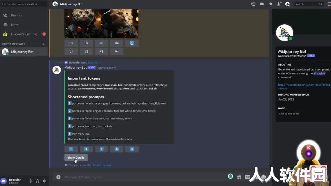Open User Settings gear
Viewport: 331px width, 186px height.
[44, 181]
